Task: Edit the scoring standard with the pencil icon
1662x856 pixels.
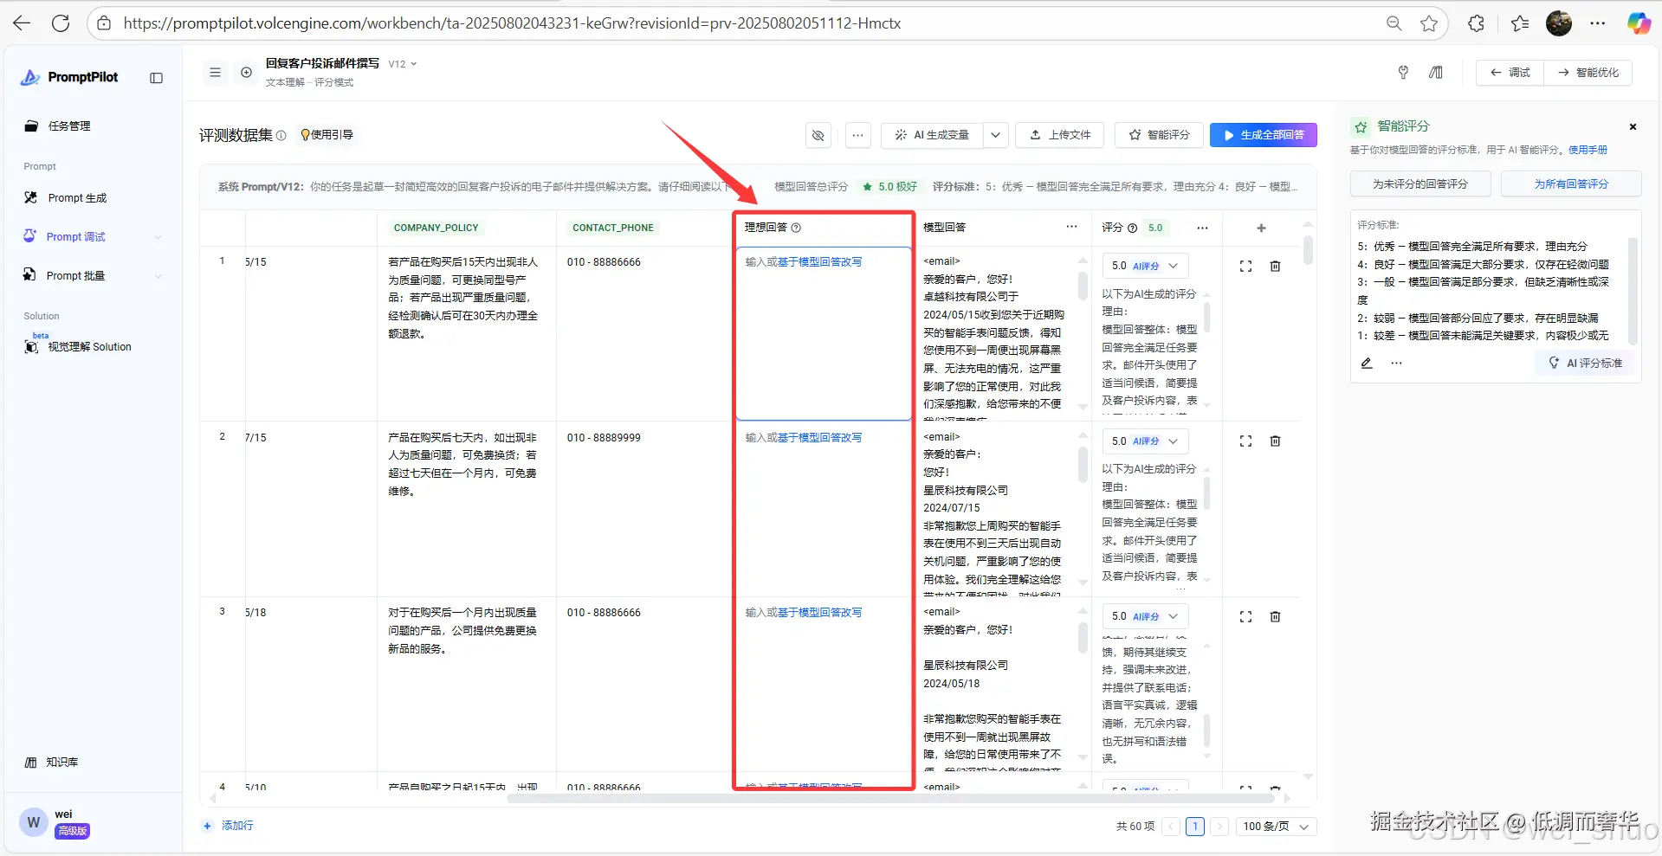Action: click(x=1367, y=364)
